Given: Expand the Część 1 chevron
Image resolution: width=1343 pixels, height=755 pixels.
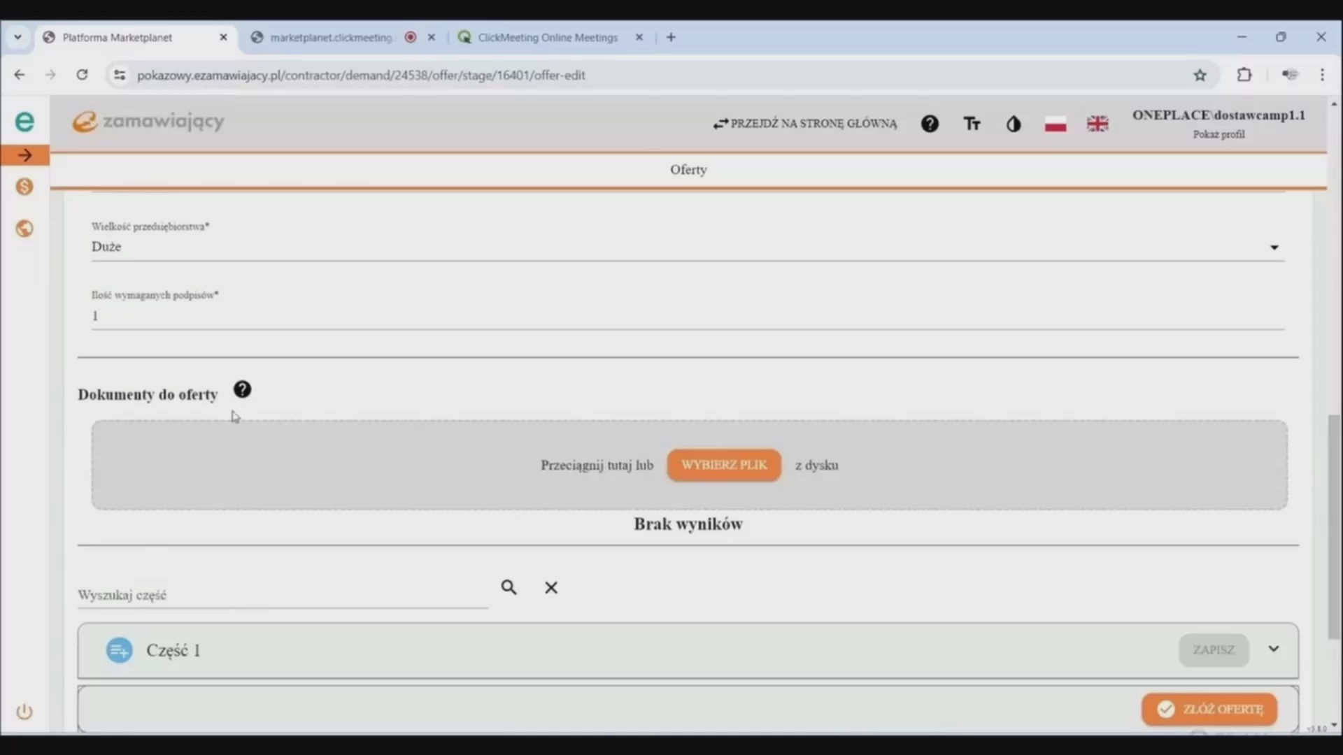Looking at the screenshot, I should click(1274, 649).
